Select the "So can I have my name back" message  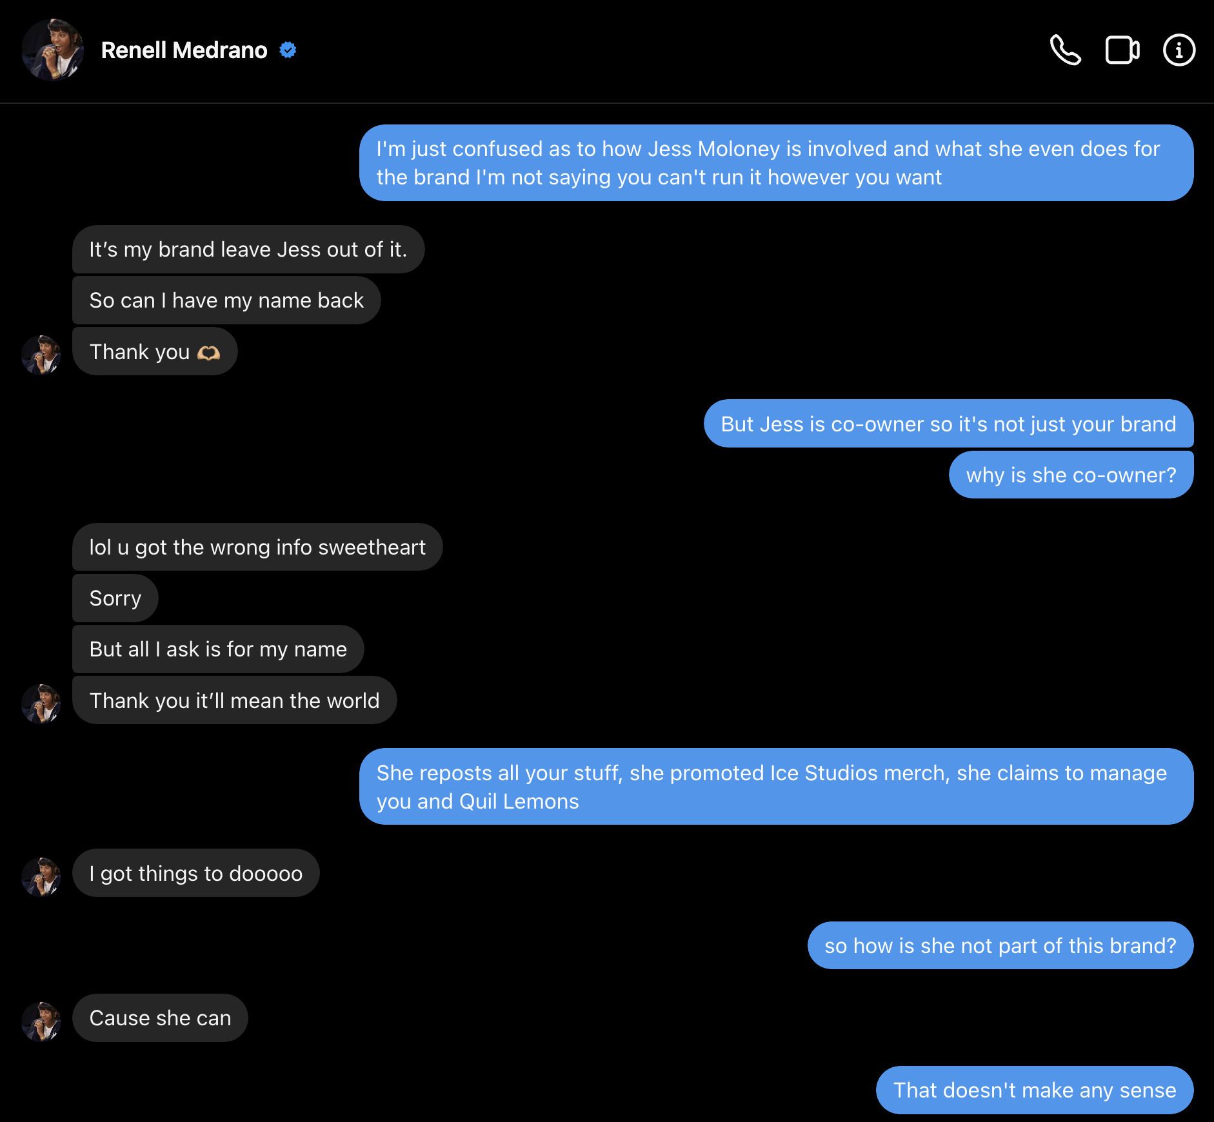coord(226,300)
